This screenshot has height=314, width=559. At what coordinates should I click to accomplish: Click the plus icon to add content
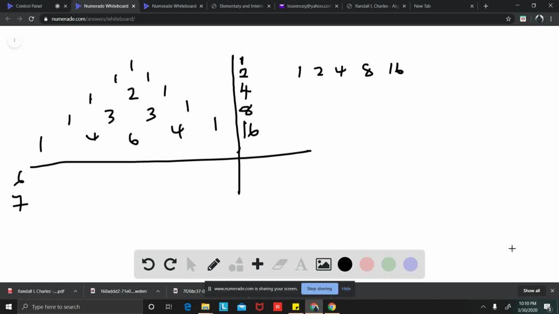pos(257,264)
